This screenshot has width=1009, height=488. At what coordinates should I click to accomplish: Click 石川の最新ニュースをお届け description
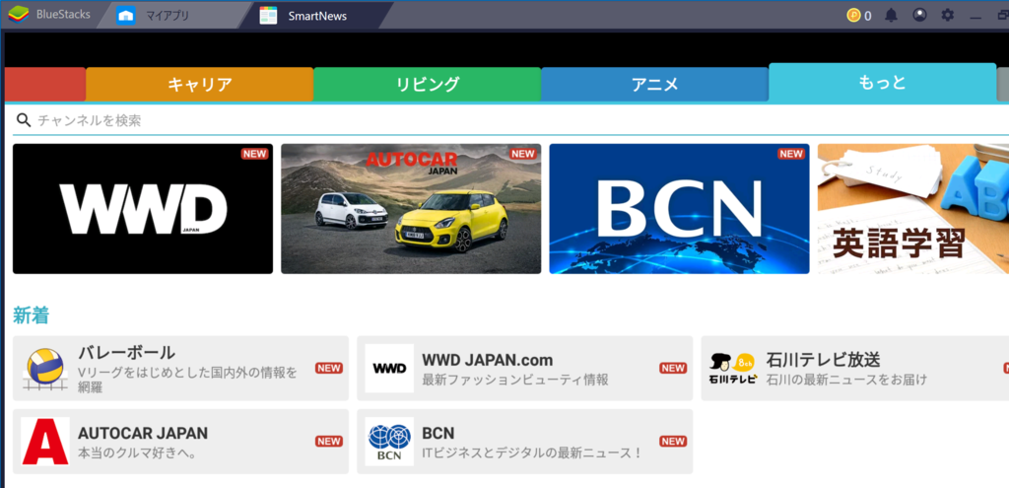(846, 380)
